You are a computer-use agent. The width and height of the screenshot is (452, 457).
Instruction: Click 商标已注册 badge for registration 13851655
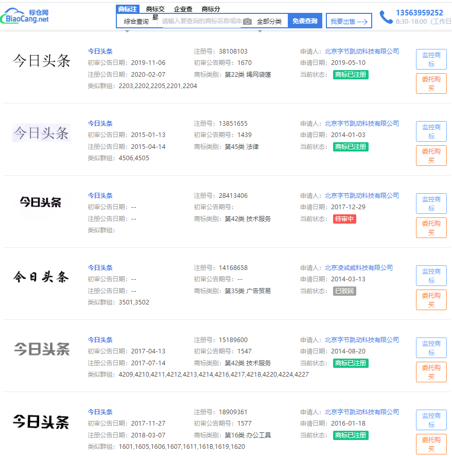click(x=351, y=147)
